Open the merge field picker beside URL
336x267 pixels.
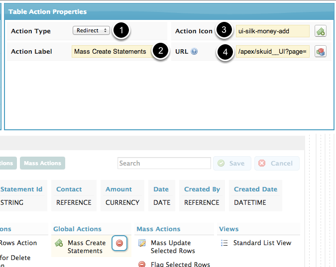(321, 51)
